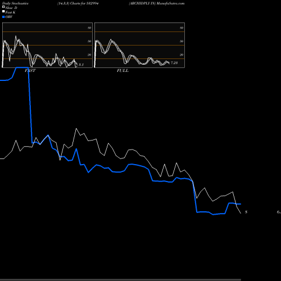
Task: Click the 80 axis label in FULL chart
Action: (182, 28)
